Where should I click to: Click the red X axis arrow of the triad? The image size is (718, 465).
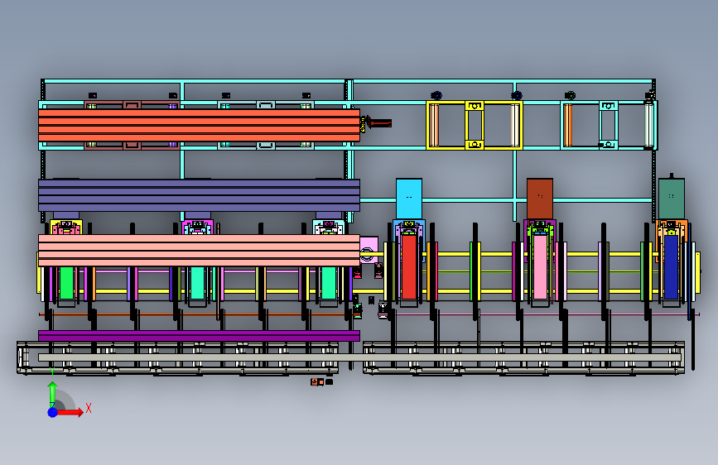click(70, 412)
